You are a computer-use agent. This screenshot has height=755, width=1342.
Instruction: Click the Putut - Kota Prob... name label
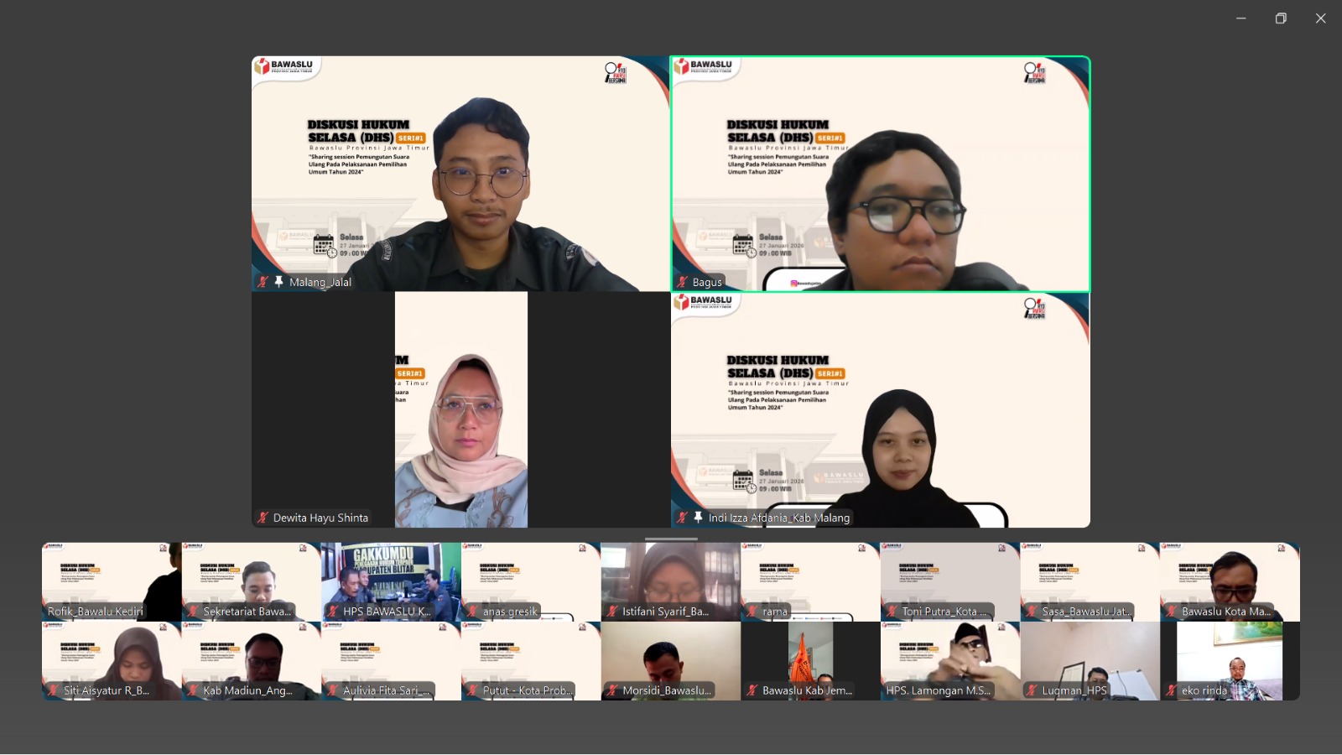tap(528, 690)
